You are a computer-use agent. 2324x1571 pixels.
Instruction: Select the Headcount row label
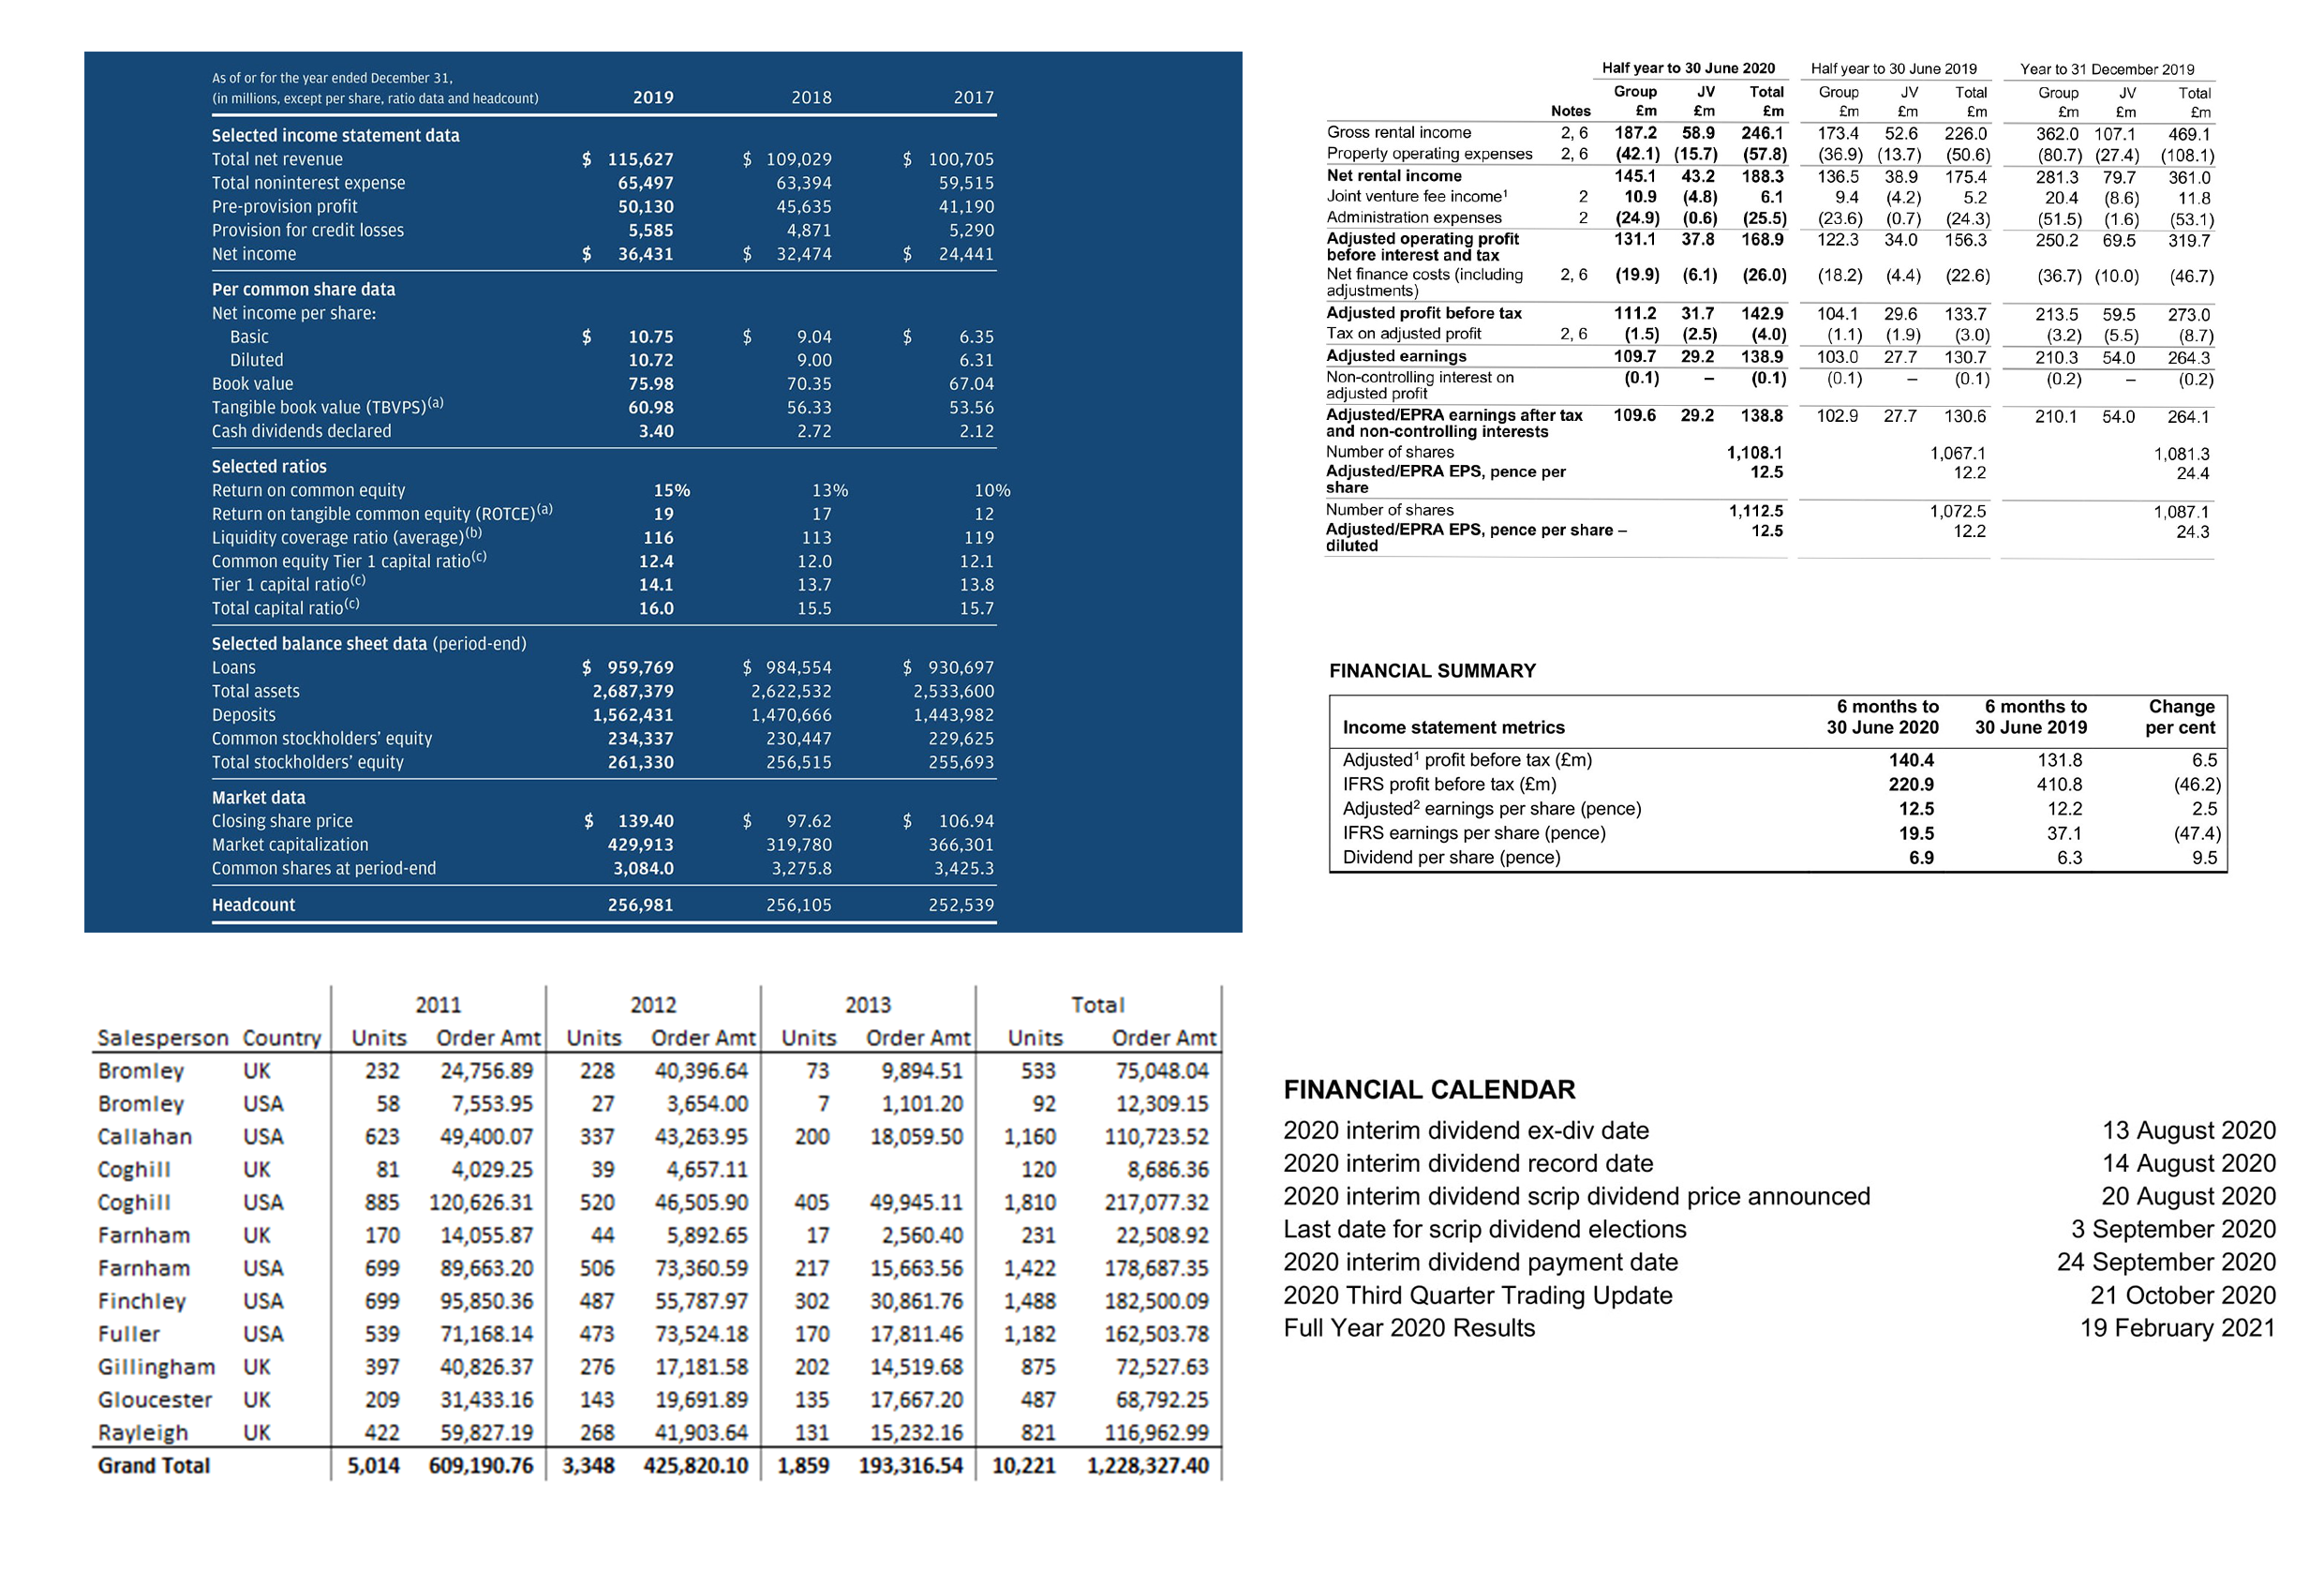pyautogui.click(x=253, y=905)
